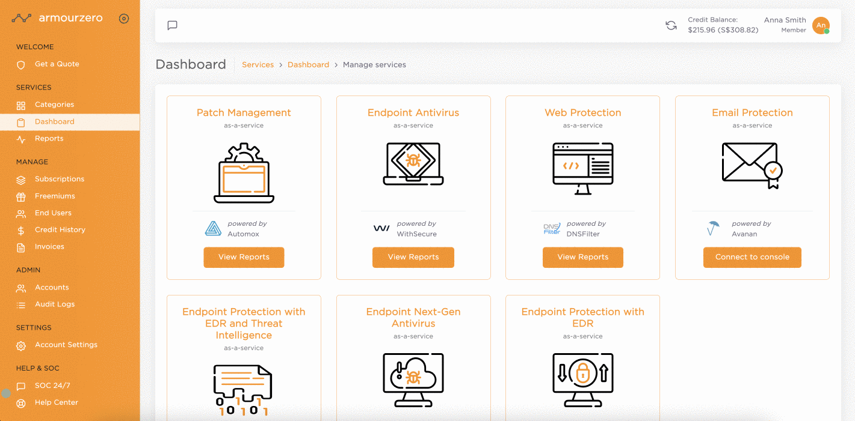855x421 pixels.
Task: Click the Automox logo icon
Action: (x=213, y=229)
